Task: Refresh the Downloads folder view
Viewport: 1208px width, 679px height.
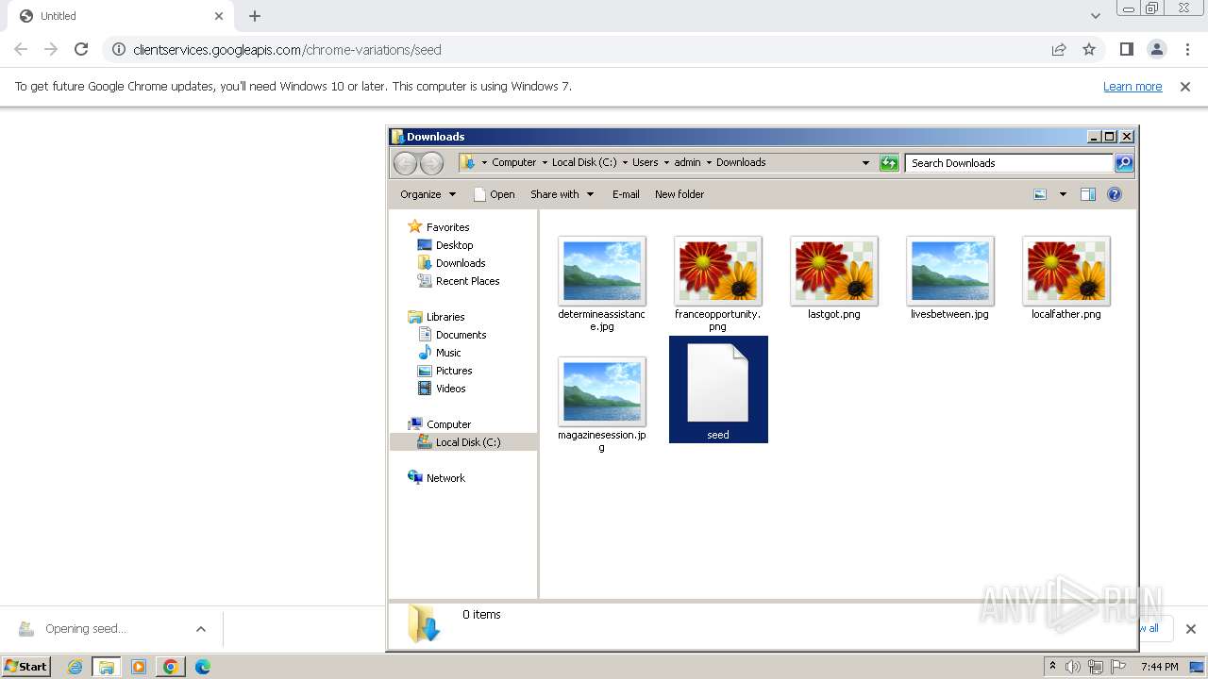Action: (x=889, y=163)
